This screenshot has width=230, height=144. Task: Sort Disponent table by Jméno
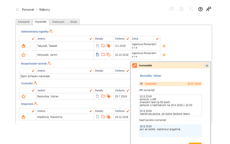coord(91,111)
